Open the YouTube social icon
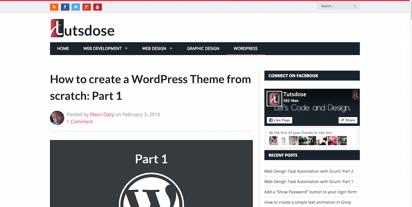This screenshot has height=207, width=412. click(97, 7)
